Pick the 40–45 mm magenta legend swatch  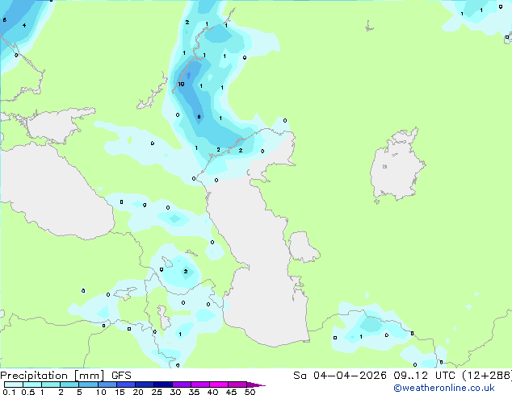coord(219,385)
